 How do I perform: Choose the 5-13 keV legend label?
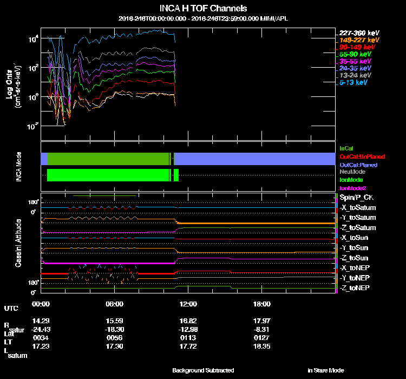tap(353, 82)
